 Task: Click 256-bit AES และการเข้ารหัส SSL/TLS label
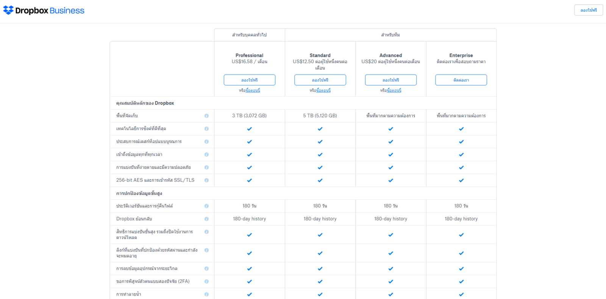155,180
